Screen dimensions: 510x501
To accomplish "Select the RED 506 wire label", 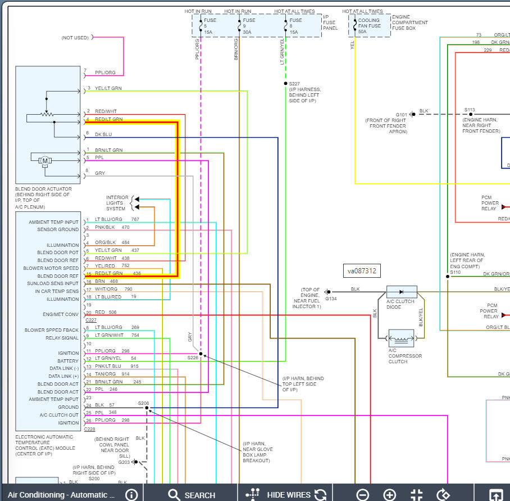I will pyautogui.click(x=106, y=312).
